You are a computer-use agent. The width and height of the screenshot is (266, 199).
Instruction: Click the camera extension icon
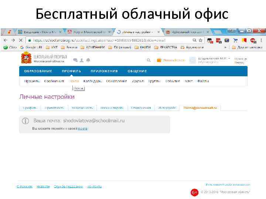[x=227, y=40]
